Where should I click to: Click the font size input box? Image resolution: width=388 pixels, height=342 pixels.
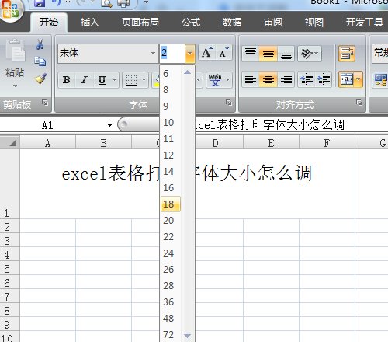(172, 54)
